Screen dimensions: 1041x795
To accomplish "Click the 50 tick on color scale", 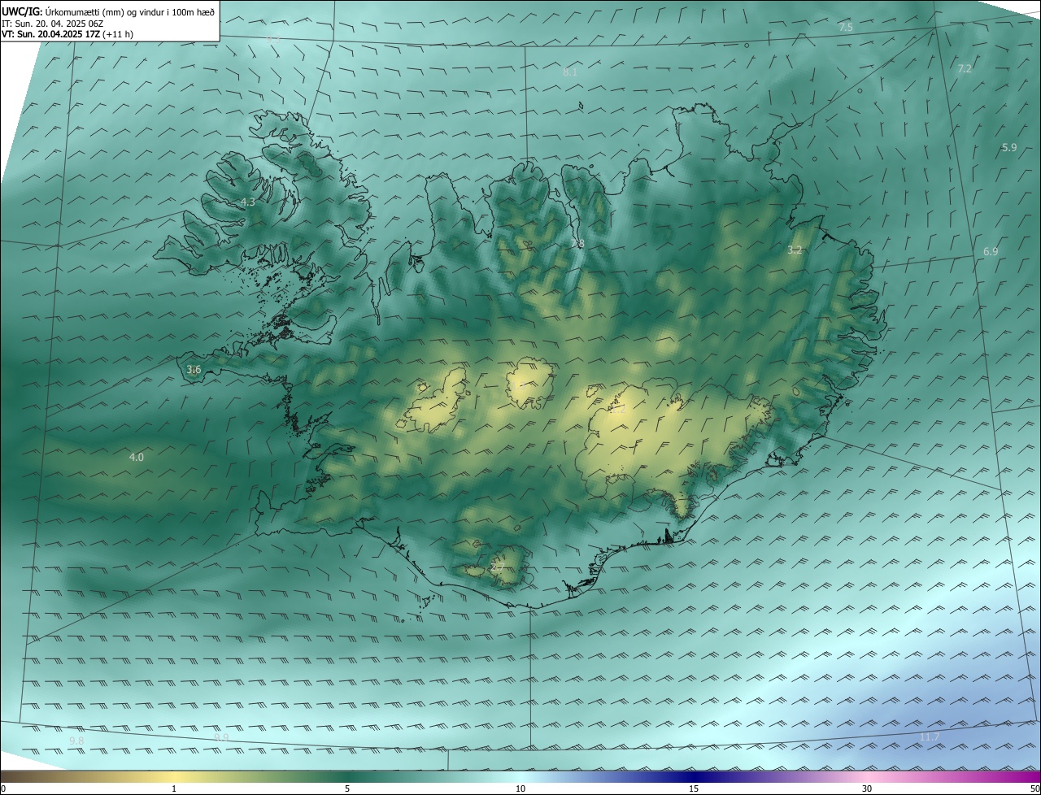I will click(x=1034, y=789).
